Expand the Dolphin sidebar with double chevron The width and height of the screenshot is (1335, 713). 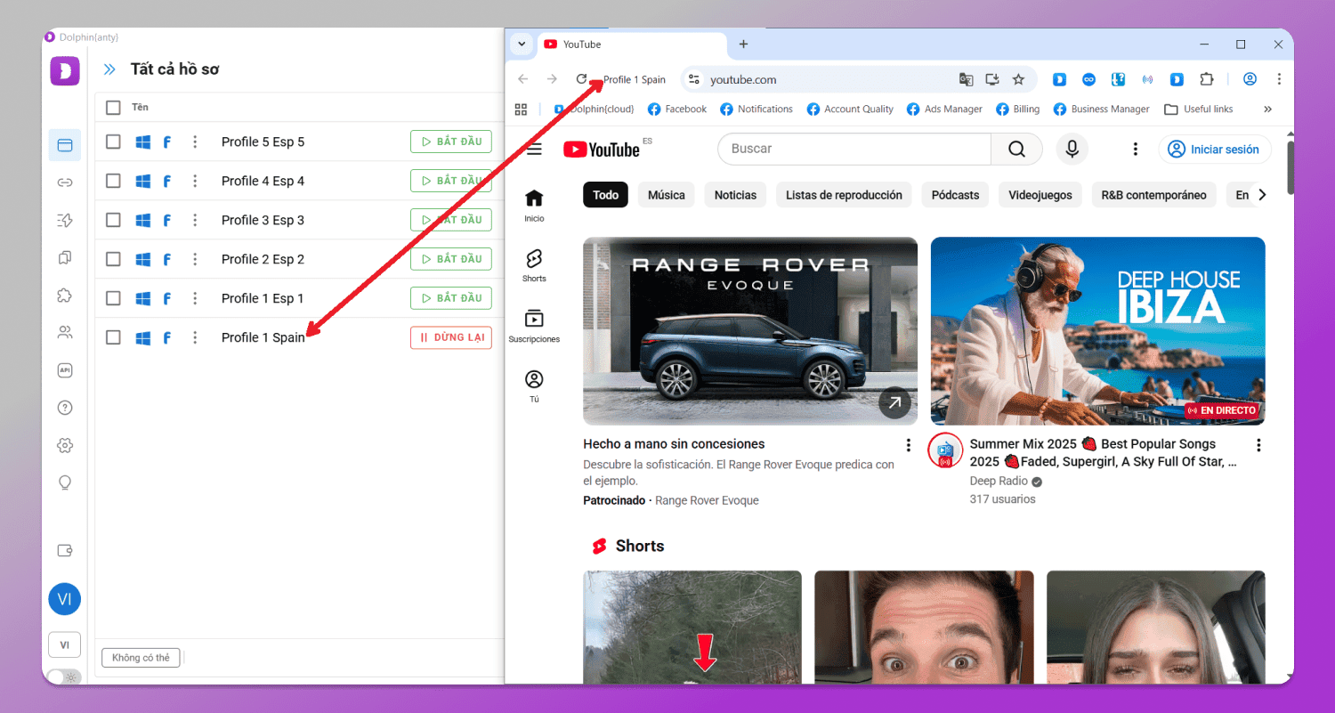tap(109, 69)
